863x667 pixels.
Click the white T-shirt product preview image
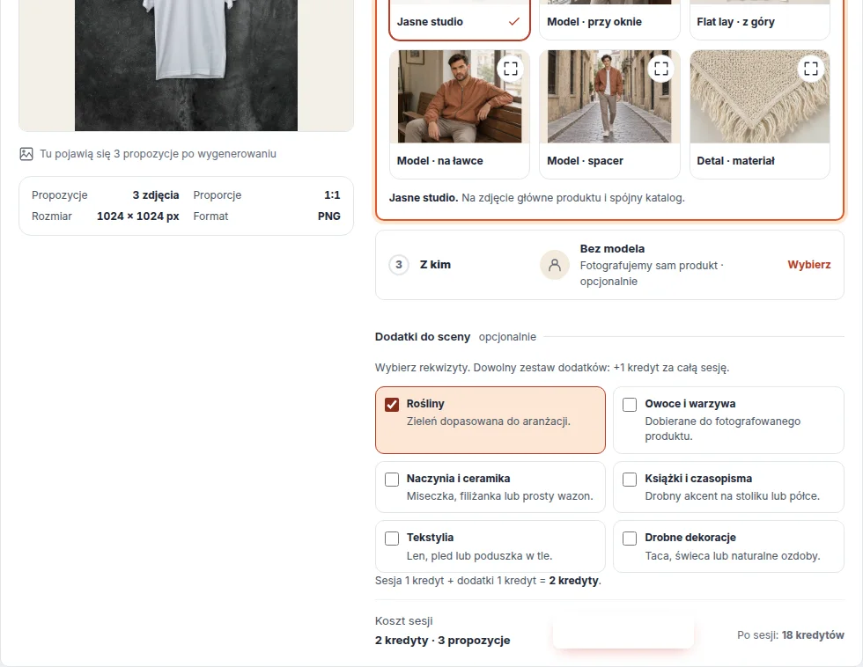pyautogui.click(x=186, y=65)
